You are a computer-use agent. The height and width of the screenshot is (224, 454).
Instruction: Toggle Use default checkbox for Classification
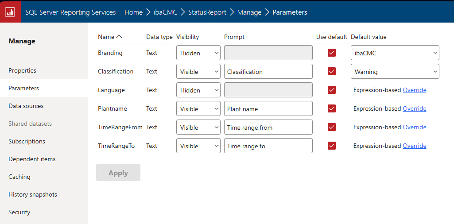332,71
